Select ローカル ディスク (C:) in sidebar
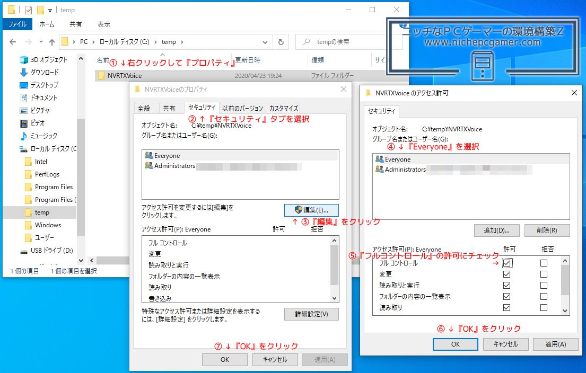This screenshot has height=373, width=586. [48, 148]
